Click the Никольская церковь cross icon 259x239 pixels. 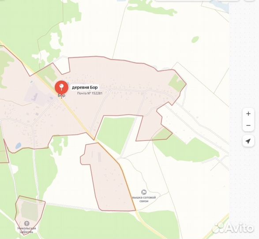[26, 223]
